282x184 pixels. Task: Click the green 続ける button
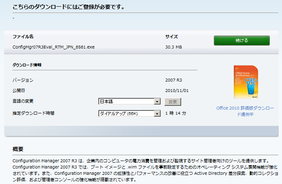241,41
